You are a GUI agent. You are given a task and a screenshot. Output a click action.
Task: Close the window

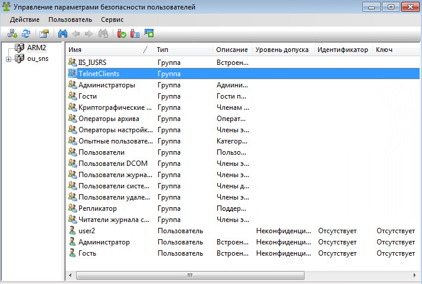point(410,6)
